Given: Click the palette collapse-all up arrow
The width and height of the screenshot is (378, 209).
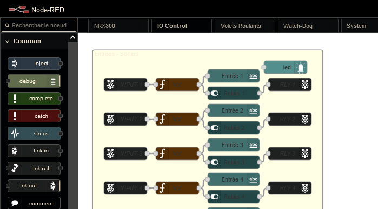Looking at the screenshot, I should tap(72, 37).
